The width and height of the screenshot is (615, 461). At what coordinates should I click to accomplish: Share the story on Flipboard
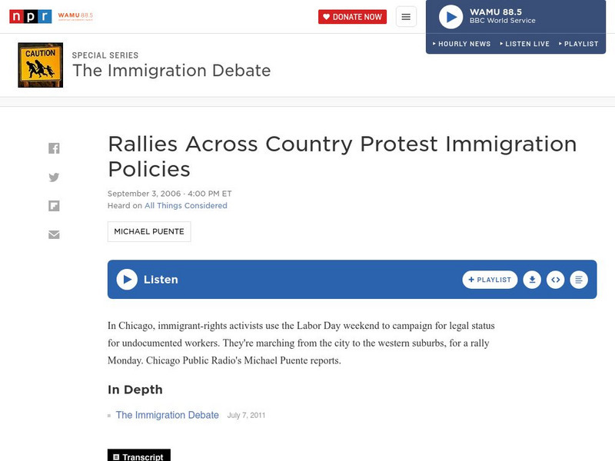click(55, 204)
